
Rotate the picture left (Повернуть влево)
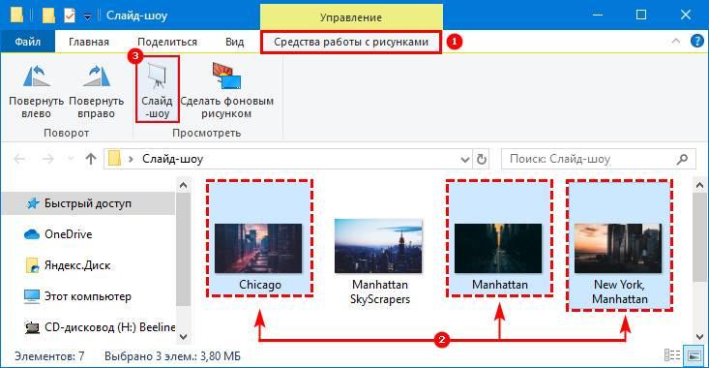tap(36, 91)
